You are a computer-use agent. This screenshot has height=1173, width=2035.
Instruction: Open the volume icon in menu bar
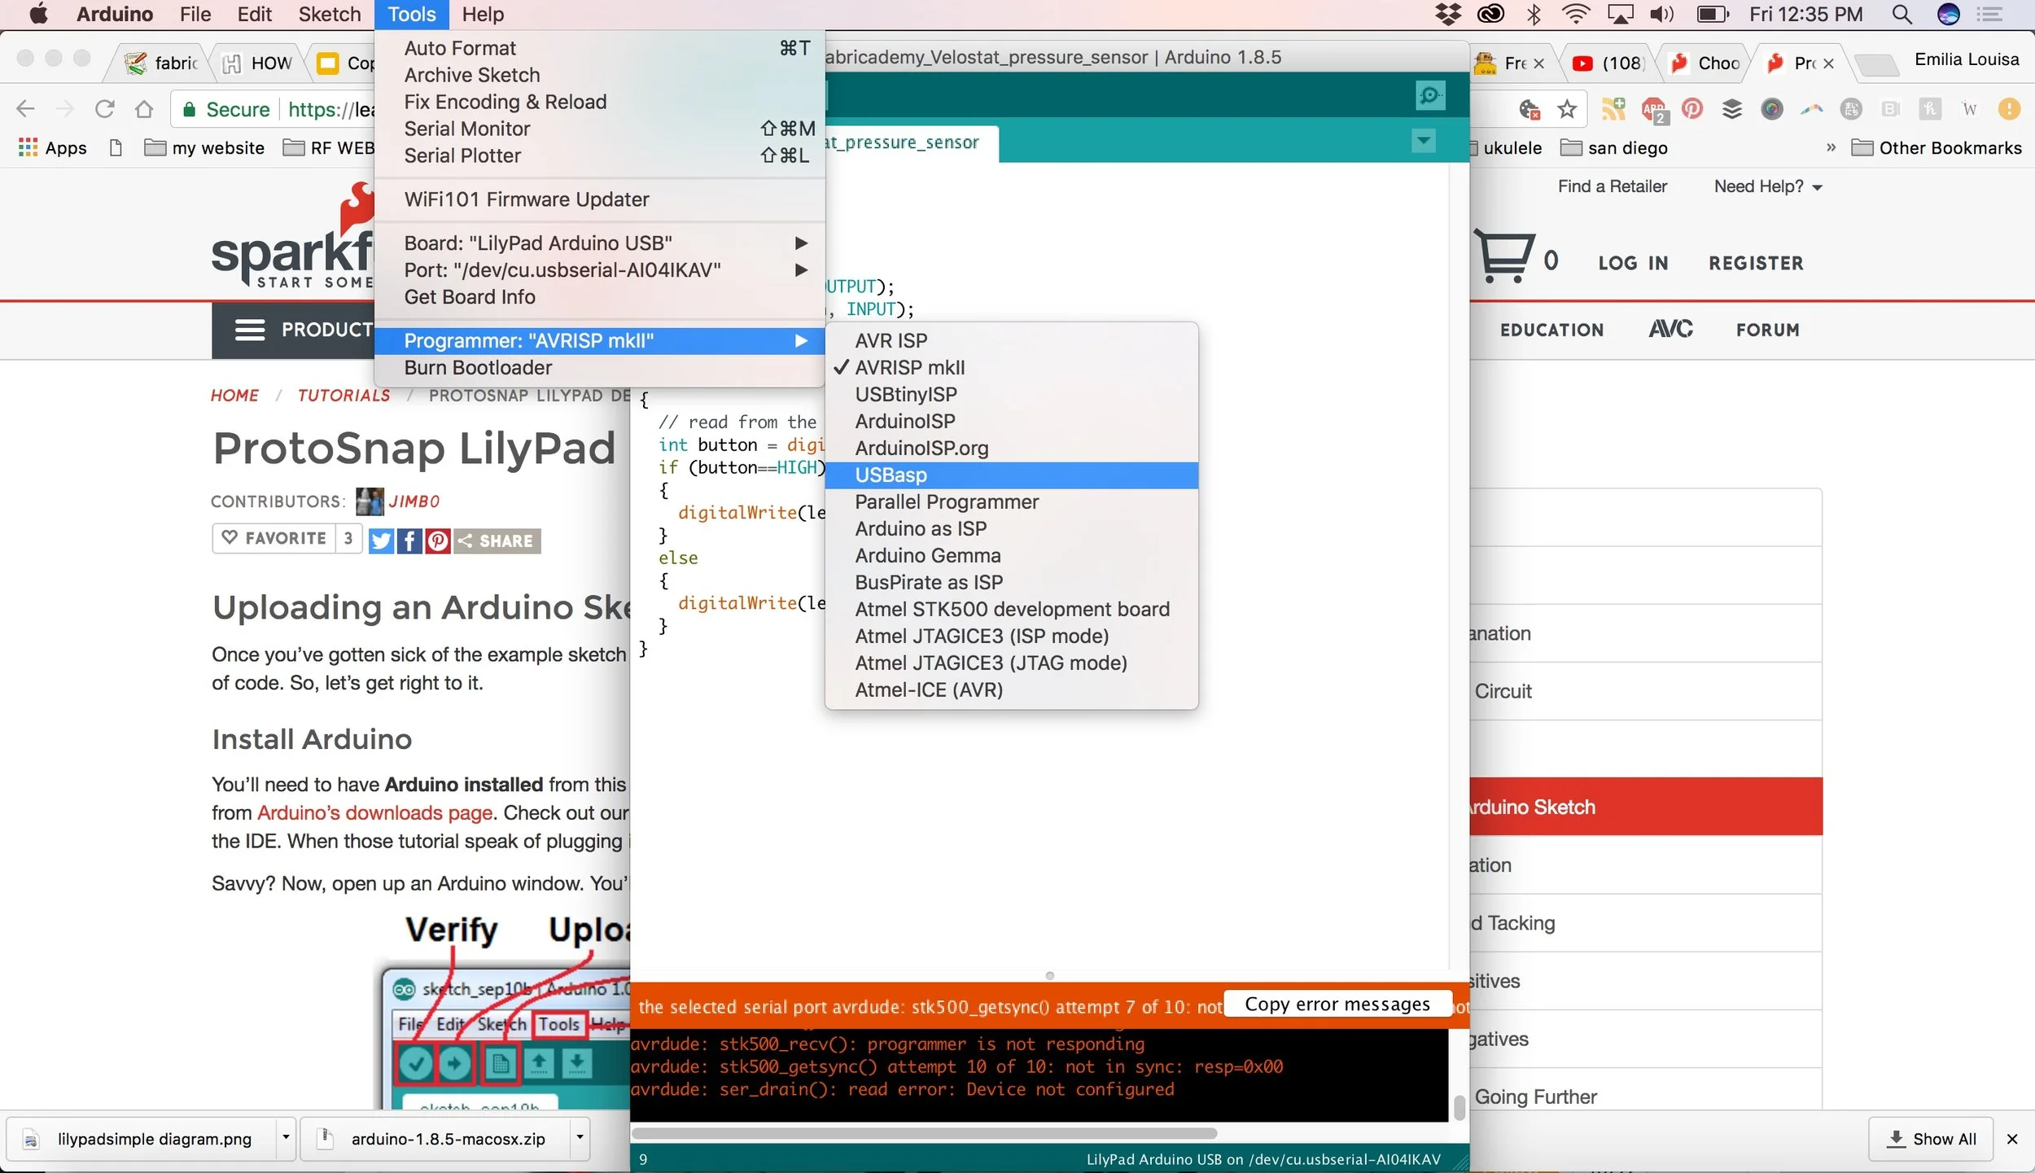[1662, 14]
